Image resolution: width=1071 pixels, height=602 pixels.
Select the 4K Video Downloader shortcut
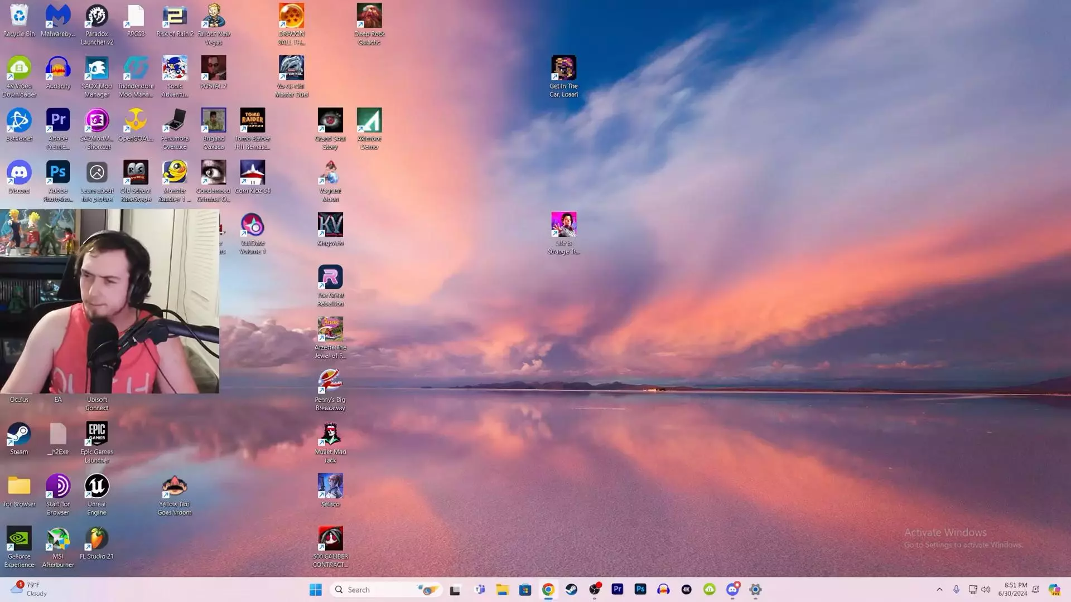(19, 77)
